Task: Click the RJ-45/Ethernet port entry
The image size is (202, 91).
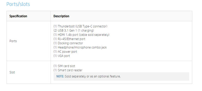Action: point(69,39)
